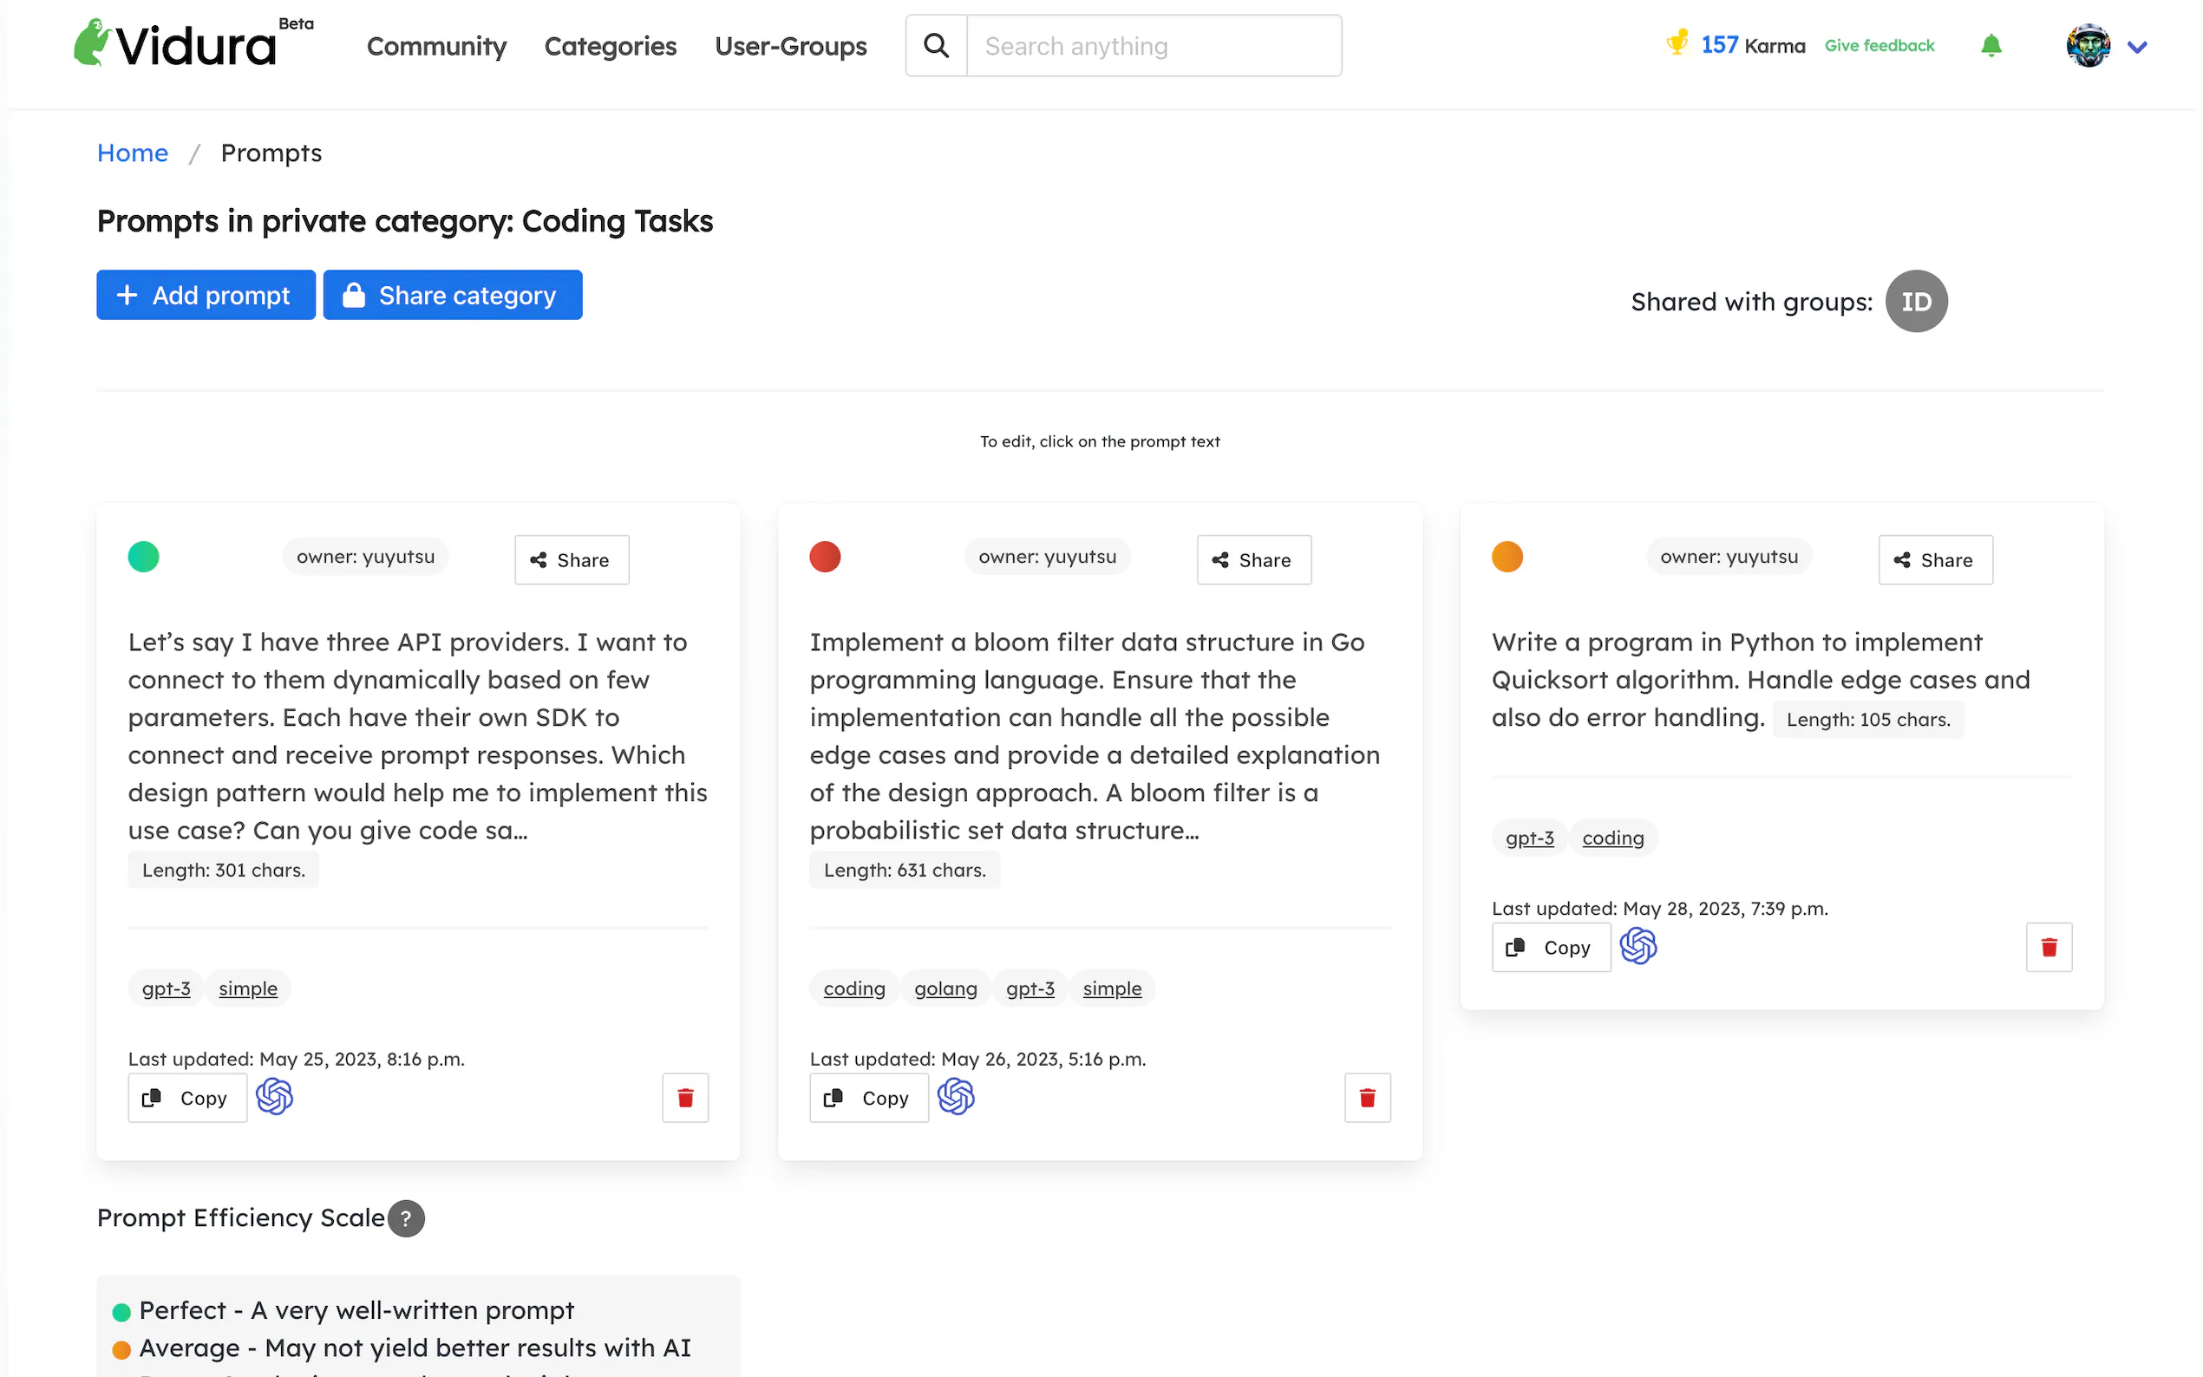Open ChatGPT icon on Quicksort prompt card
Viewport: 2203px width, 1377px height.
tap(1637, 946)
